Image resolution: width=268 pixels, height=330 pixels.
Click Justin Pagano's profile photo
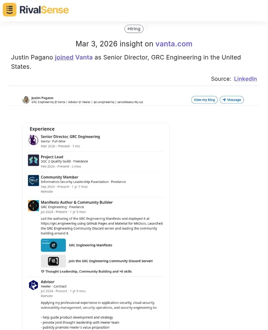[26, 100]
